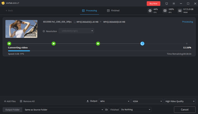The height and width of the screenshot is (114, 198).
Task: Open the Do Nothing finished-action dropdown
Action: pyautogui.click(x=135, y=110)
